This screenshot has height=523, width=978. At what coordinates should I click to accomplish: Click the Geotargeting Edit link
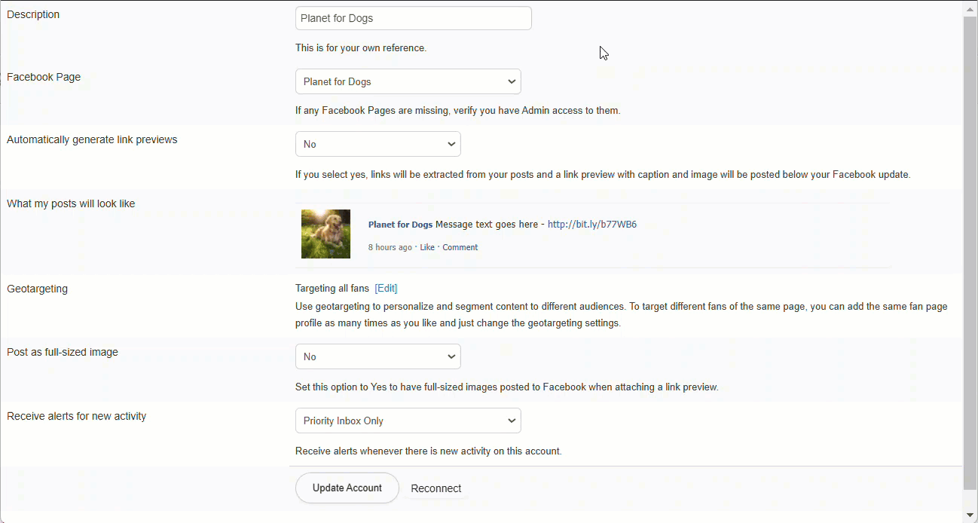(x=386, y=288)
